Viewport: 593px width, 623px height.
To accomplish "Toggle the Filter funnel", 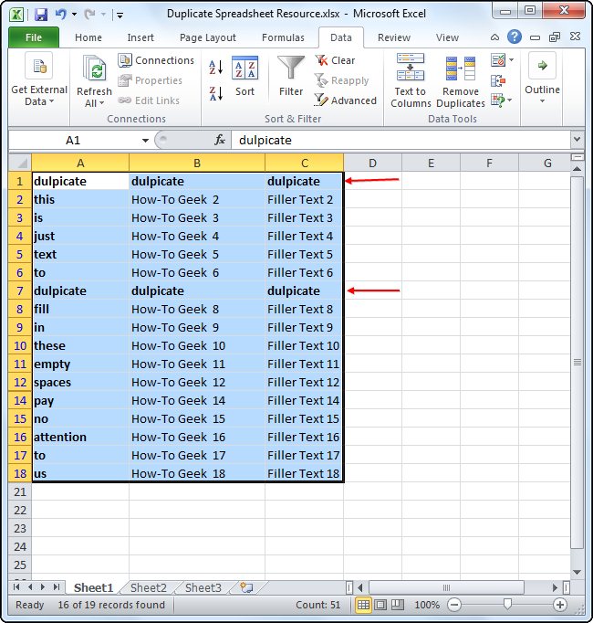I will click(x=291, y=77).
